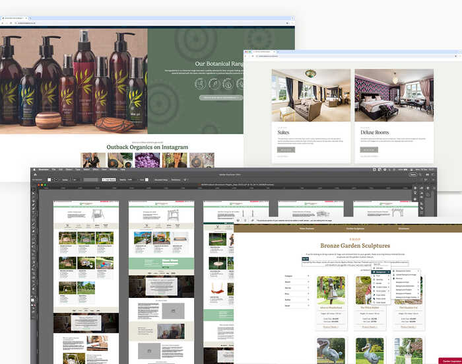Select Background in the context menu
The width and height of the screenshot is (462, 364).
[x=380, y=272]
